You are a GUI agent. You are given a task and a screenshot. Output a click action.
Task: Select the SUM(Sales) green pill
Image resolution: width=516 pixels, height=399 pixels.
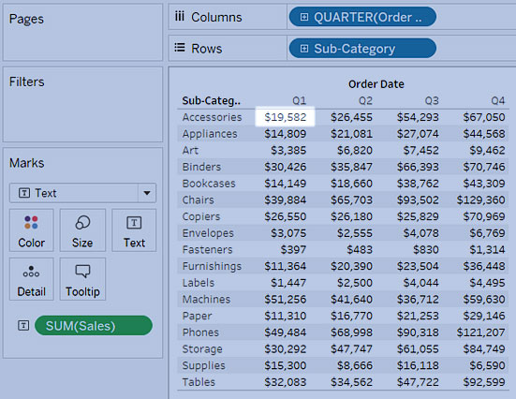coord(94,326)
